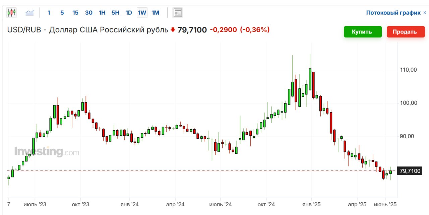Open the news panel icon in toolbar

(177, 13)
